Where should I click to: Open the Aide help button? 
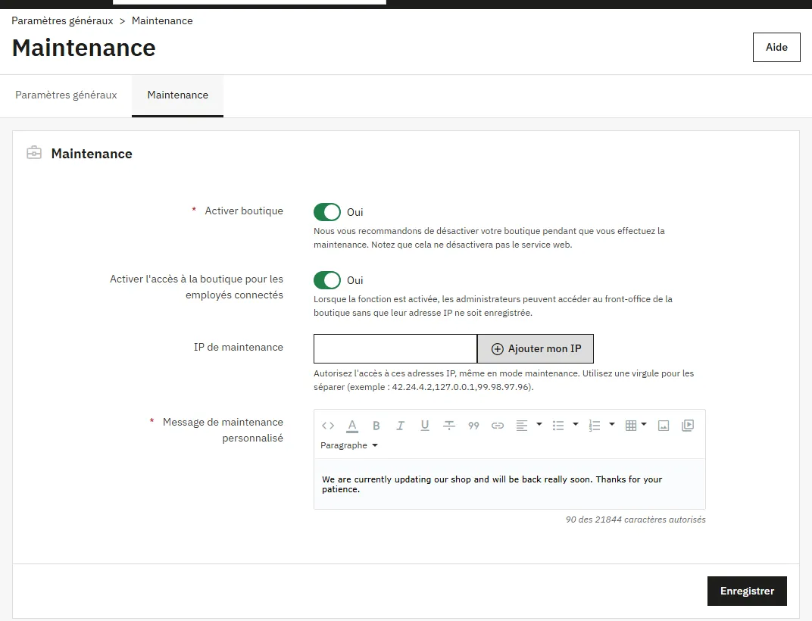point(776,47)
